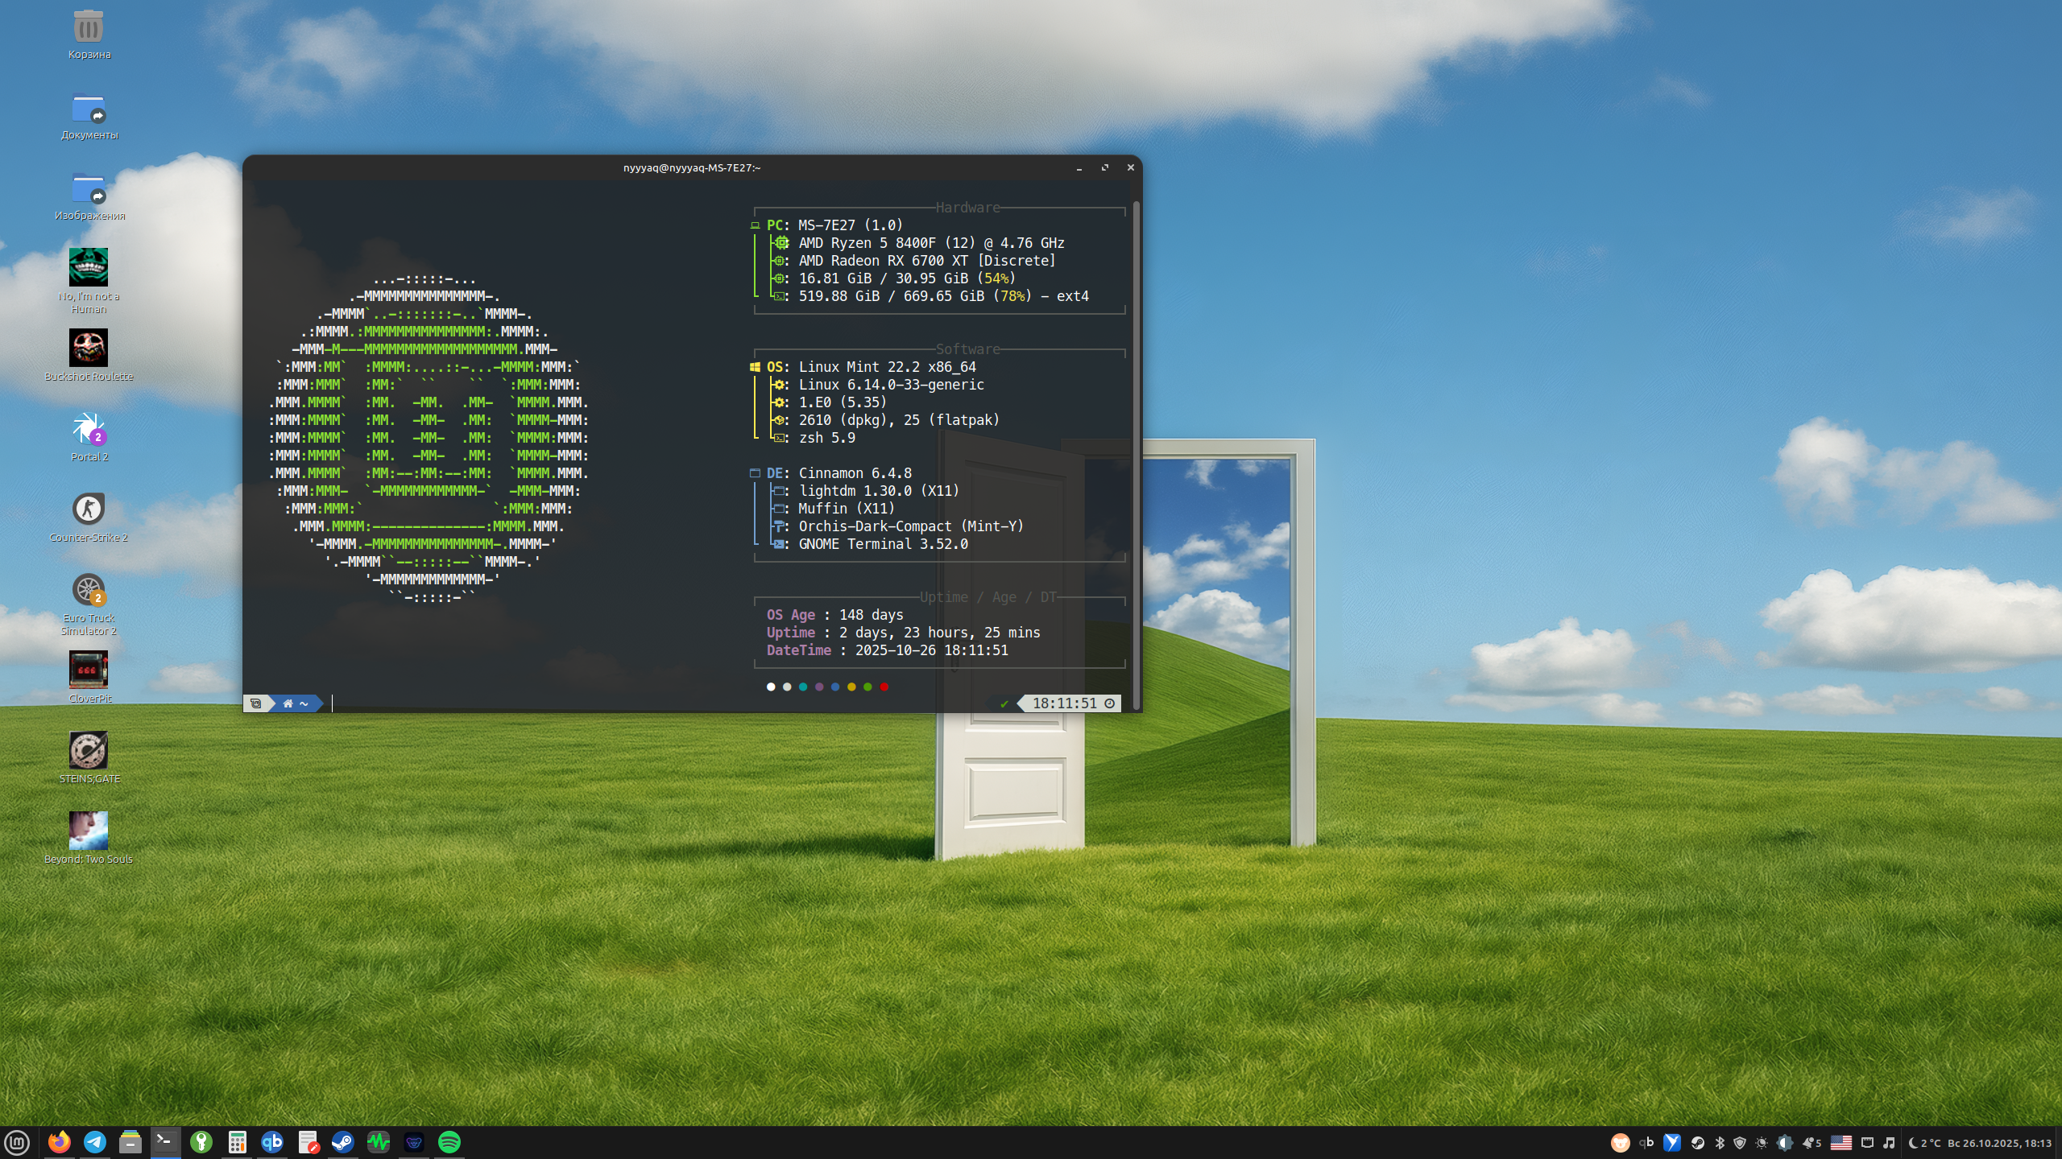Toggle the night light tray icon

click(x=1762, y=1143)
